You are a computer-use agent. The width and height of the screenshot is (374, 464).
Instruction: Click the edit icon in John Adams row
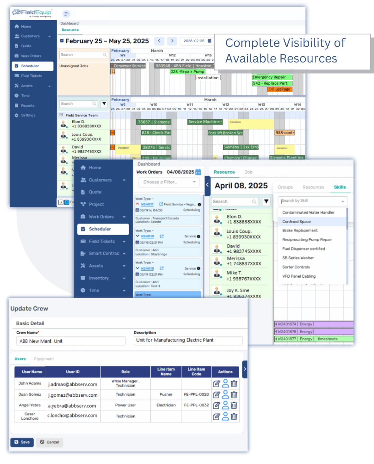coord(216,384)
